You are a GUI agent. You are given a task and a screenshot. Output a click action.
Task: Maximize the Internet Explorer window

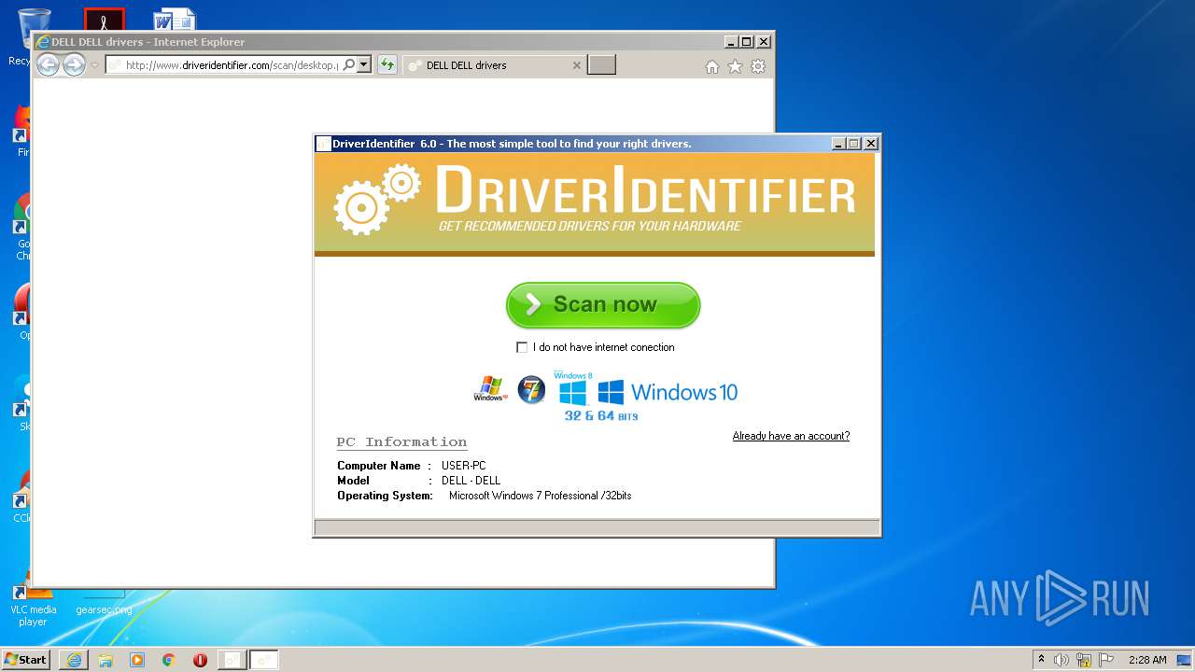coord(747,42)
